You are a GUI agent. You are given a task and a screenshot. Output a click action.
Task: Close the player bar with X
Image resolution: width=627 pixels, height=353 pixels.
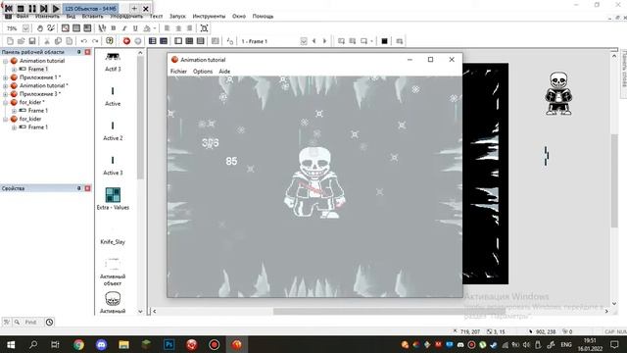coord(146,9)
